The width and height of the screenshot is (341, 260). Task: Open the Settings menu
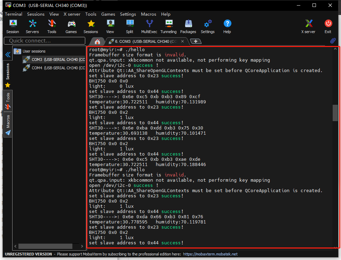tap(128, 14)
